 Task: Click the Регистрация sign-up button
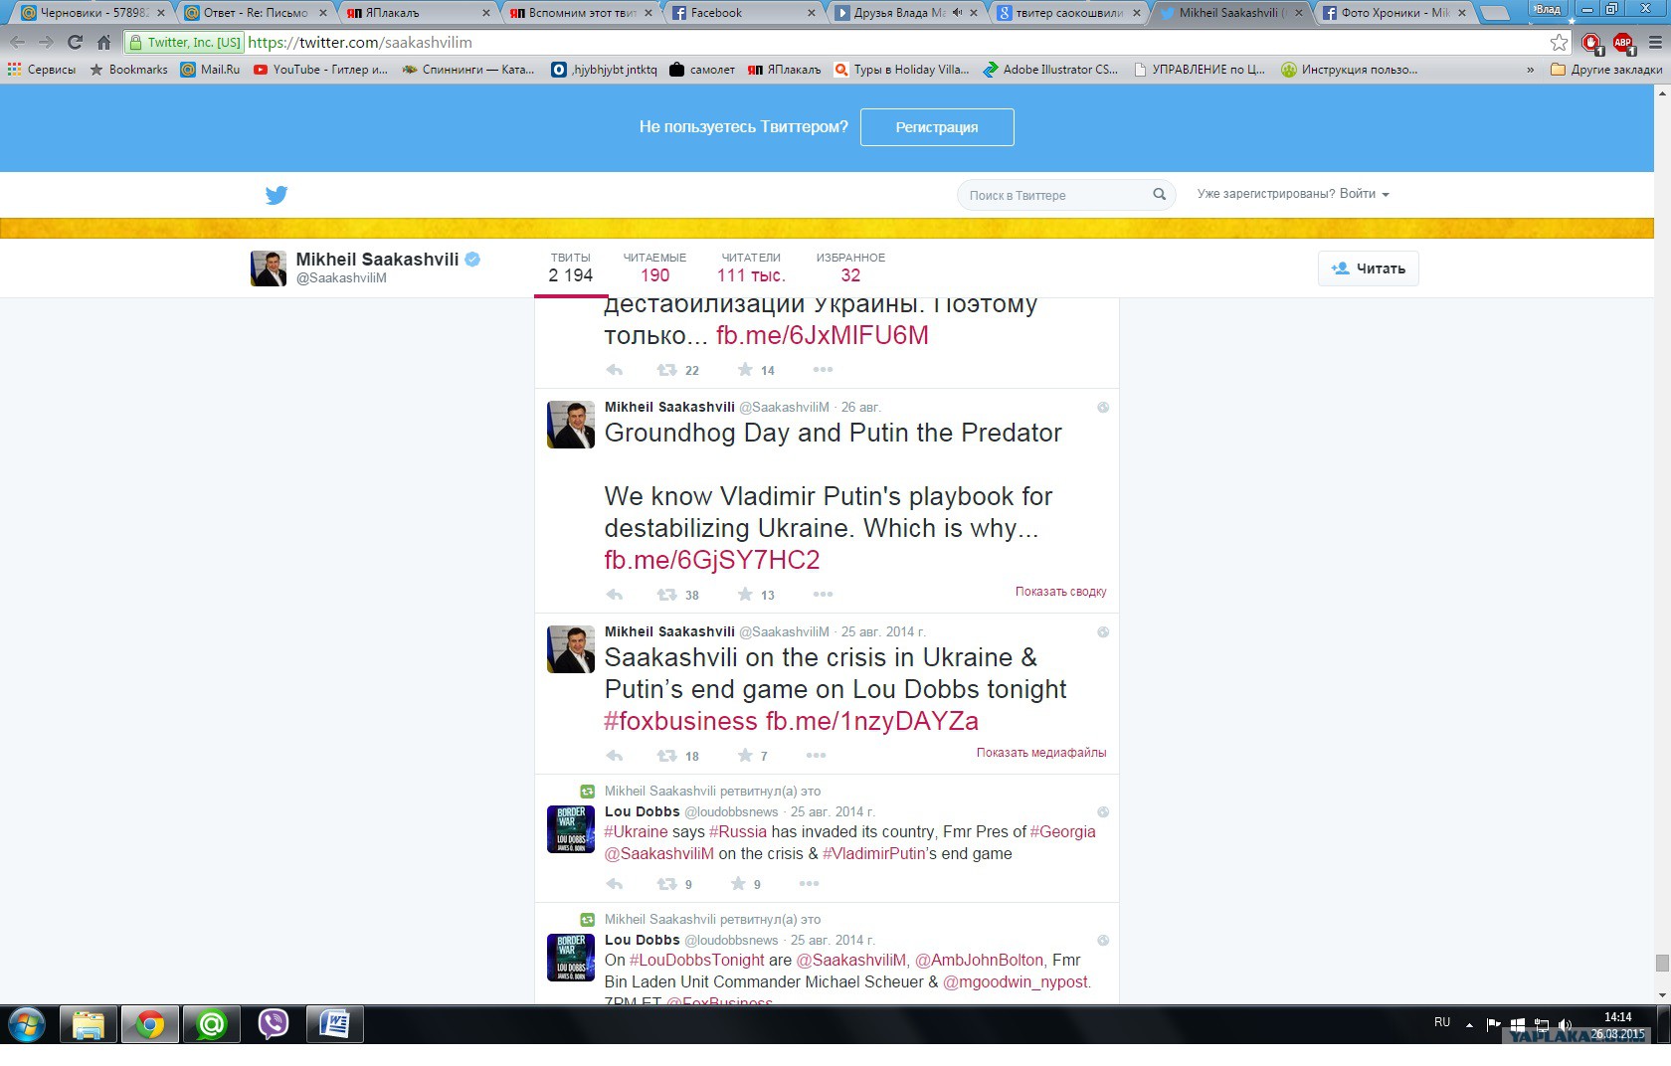(937, 127)
